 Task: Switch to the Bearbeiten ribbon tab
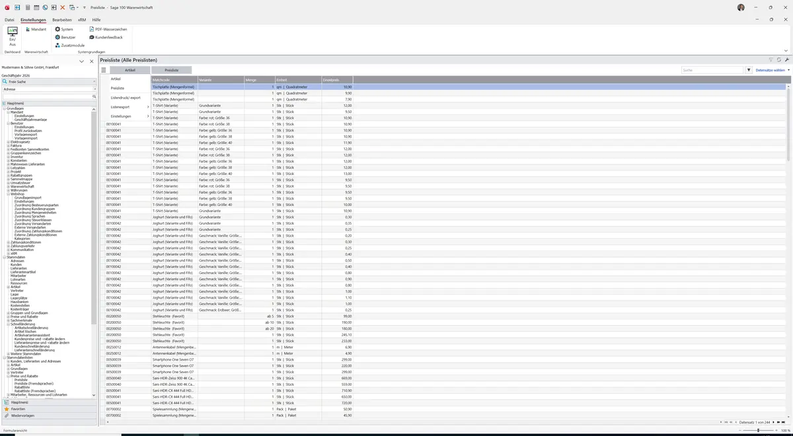[62, 20]
